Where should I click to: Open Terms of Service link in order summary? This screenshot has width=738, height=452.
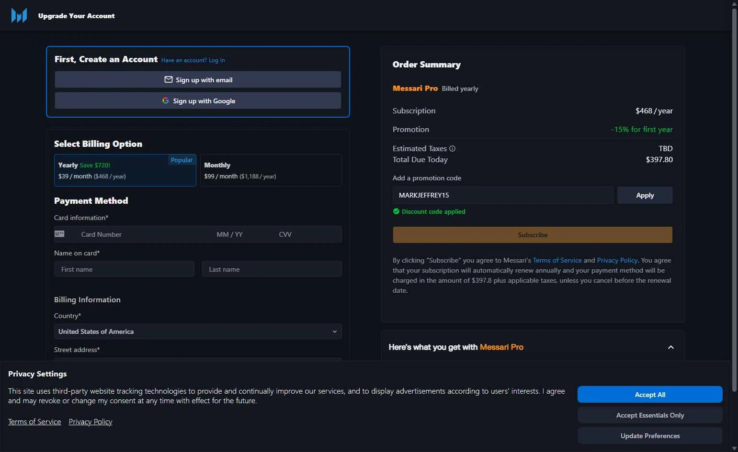point(557,260)
